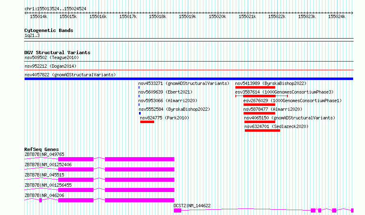Image resolution: width=365 pixels, height=215 pixels.
Task: Click the 155021k ruler position label
Action: (247, 17)
